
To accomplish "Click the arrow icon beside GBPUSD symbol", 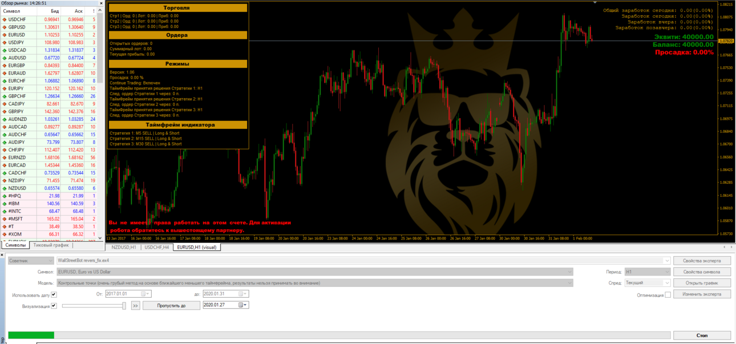I will (x=4, y=27).
